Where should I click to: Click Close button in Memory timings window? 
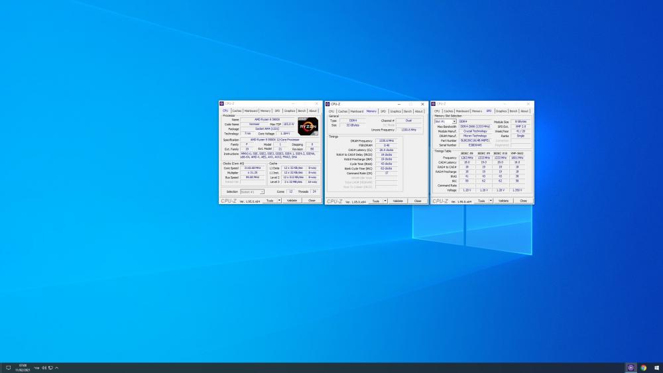point(418,201)
